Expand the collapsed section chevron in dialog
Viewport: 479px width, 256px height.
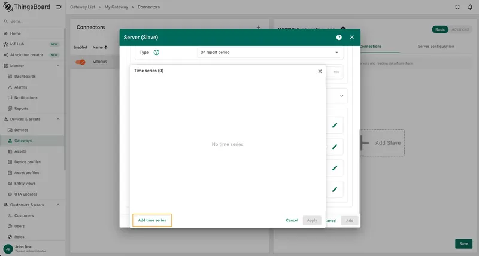click(x=341, y=96)
